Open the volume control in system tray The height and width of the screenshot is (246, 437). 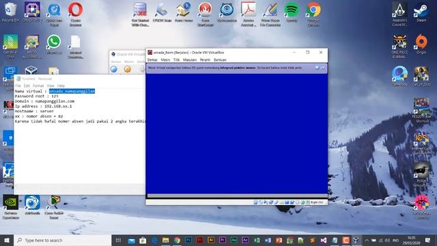pyautogui.click(x=387, y=240)
